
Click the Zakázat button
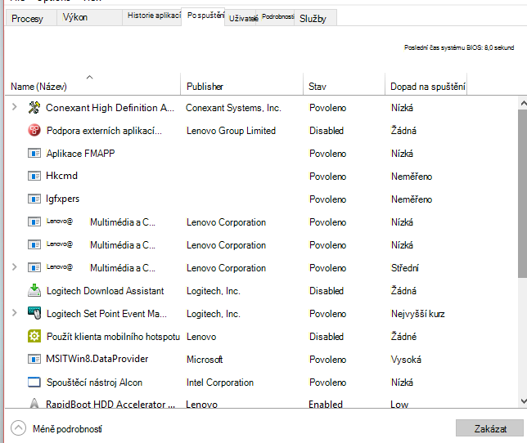[x=489, y=428]
